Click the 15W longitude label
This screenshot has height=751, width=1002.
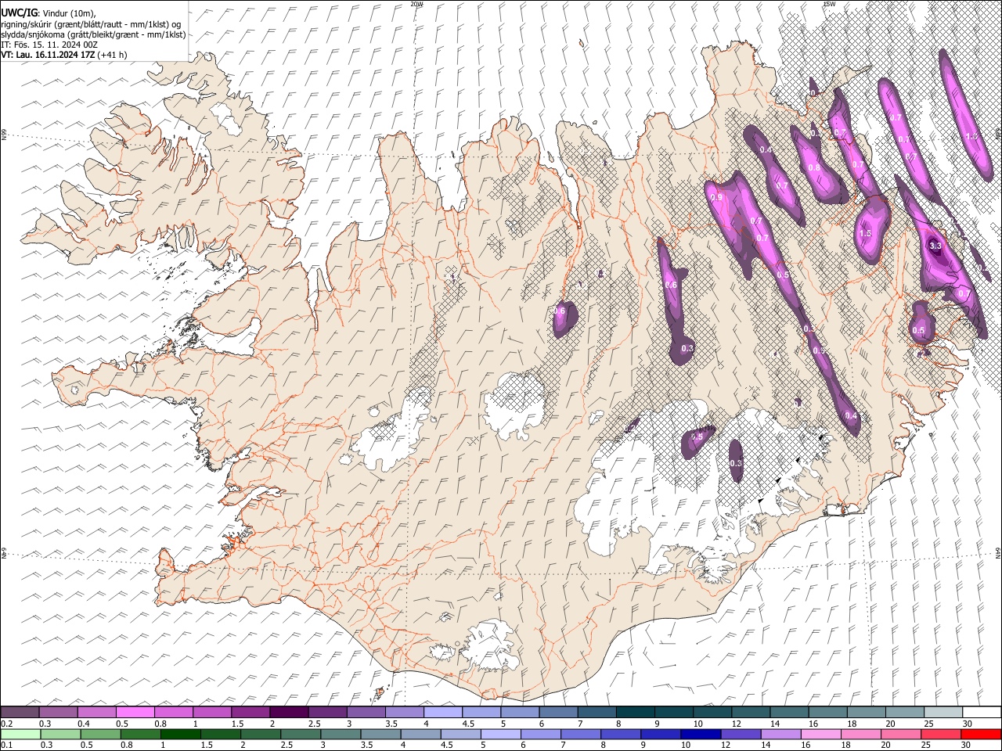pyautogui.click(x=828, y=4)
